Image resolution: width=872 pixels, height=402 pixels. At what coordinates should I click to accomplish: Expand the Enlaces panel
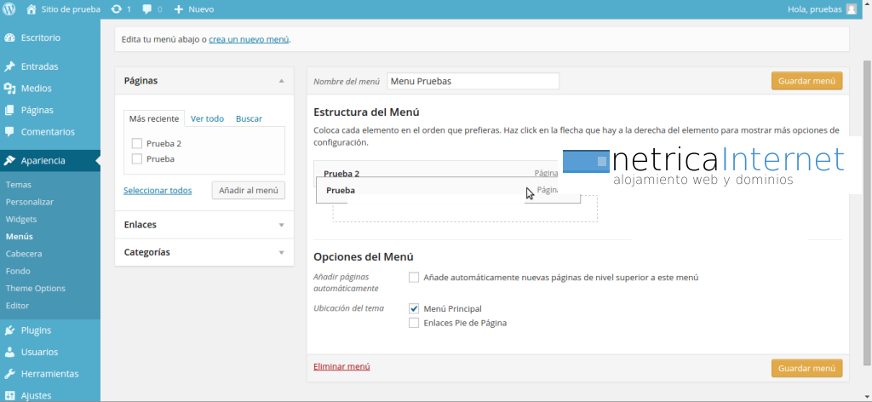coord(281,225)
